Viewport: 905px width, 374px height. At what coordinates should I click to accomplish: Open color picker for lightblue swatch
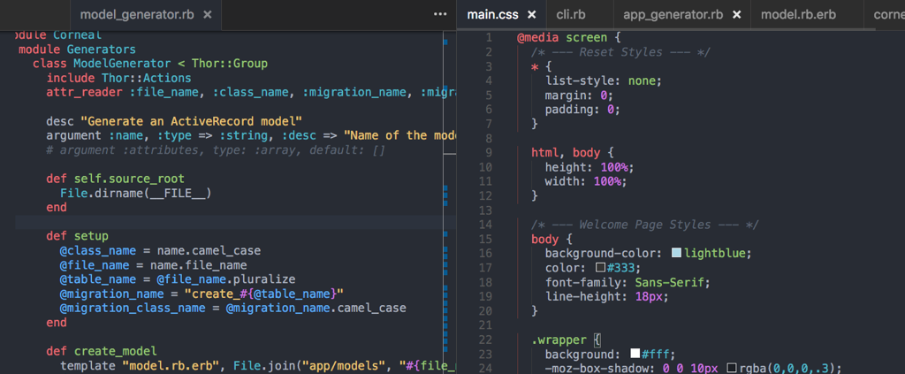[x=676, y=253]
